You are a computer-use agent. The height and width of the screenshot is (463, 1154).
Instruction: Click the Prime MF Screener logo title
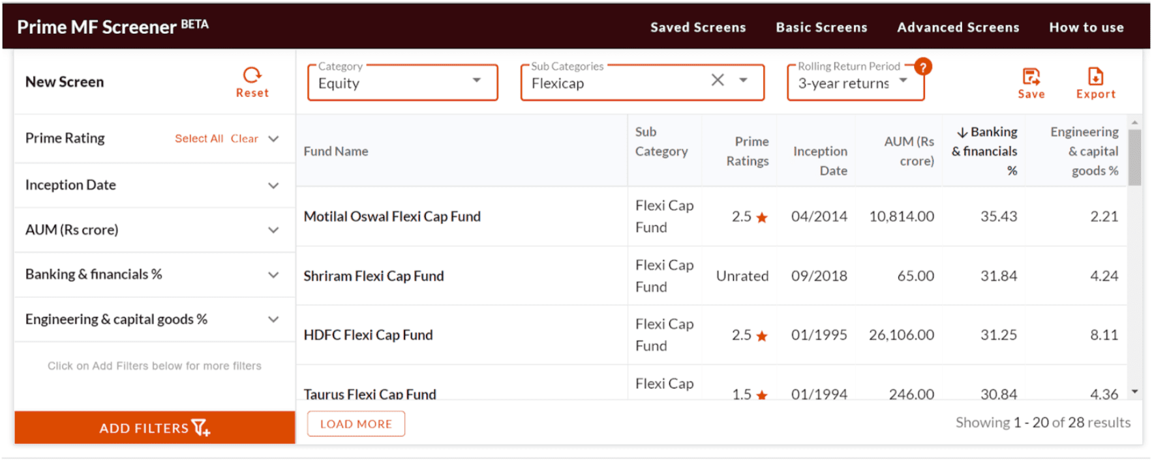113,27
